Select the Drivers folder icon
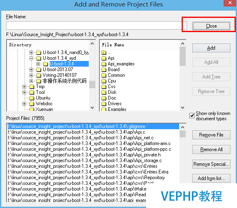Screen dimensions: 237x208 [x=104, y=104]
